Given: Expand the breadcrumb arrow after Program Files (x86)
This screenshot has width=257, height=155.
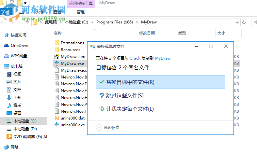Looking at the screenshot, I should (x=137, y=22).
